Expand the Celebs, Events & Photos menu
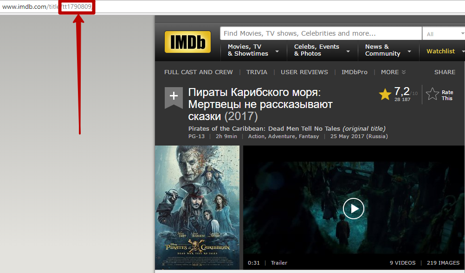Viewport: 465px width, 273px height. [322, 50]
